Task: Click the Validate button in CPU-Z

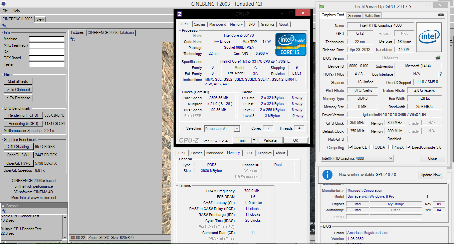Action: [270, 140]
